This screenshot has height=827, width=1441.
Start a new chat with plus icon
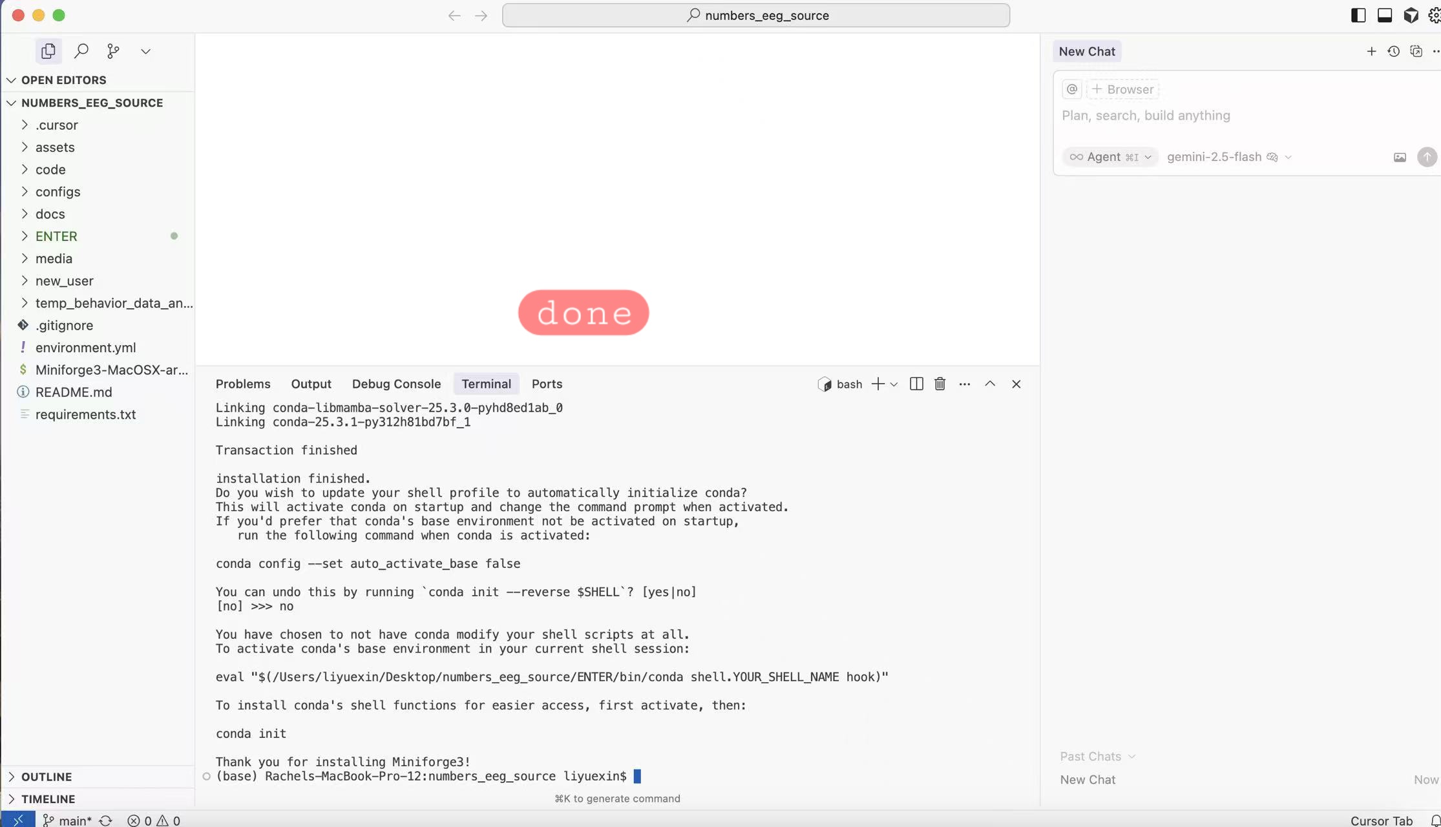pos(1371,51)
